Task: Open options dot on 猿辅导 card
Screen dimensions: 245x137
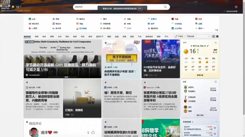Action: 27,83
